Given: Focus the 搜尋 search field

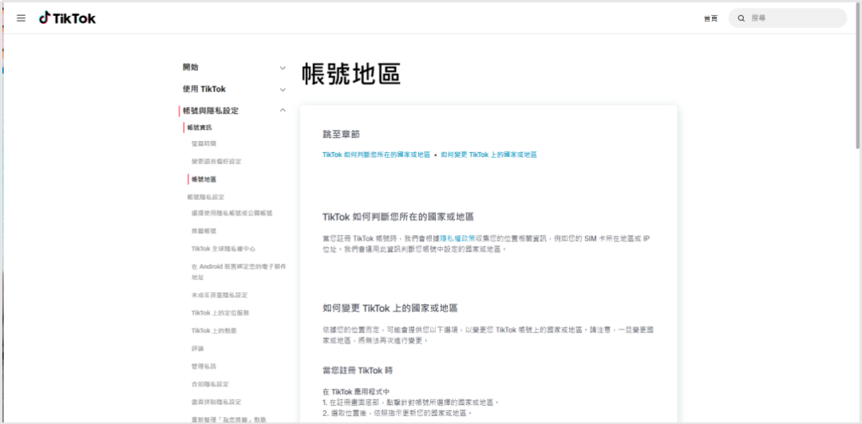Looking at the screenshot, I should pyautogui.click(x=787, y=18).
